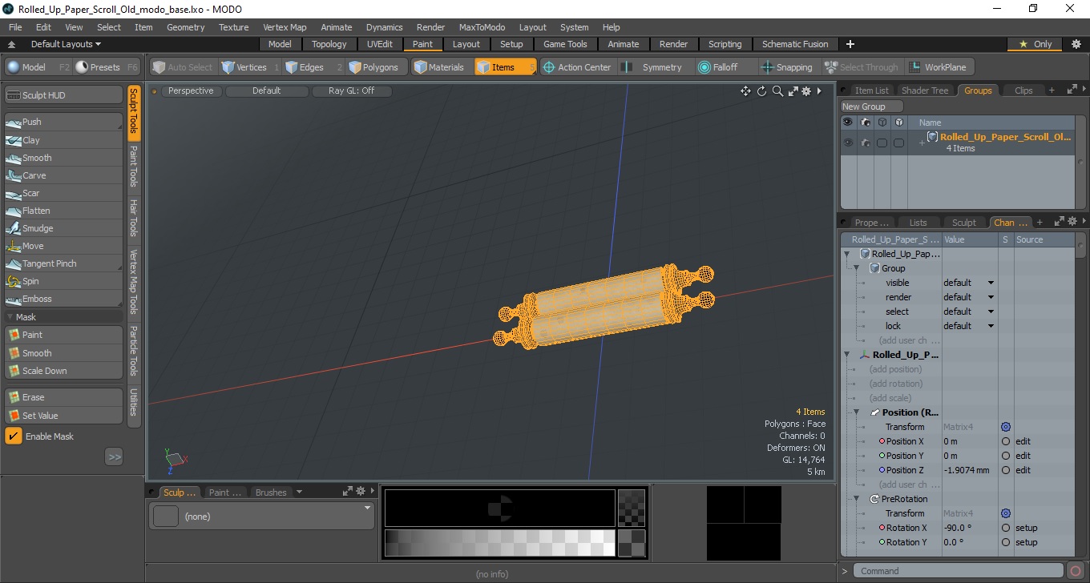
Task: Choose the mask Paint tool
Action: pos(64,335)
